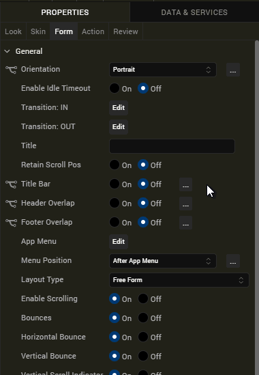Viewport: 259px width, 375px height.
Task: Open the ellipsis button for Title Bar
Action: coord(185,184)
